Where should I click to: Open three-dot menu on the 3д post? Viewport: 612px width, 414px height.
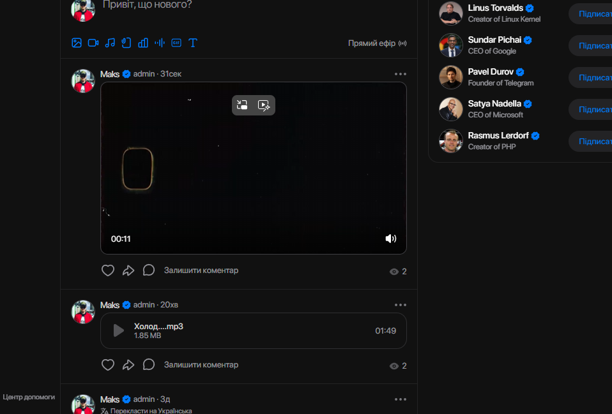[x=401, y=399]
